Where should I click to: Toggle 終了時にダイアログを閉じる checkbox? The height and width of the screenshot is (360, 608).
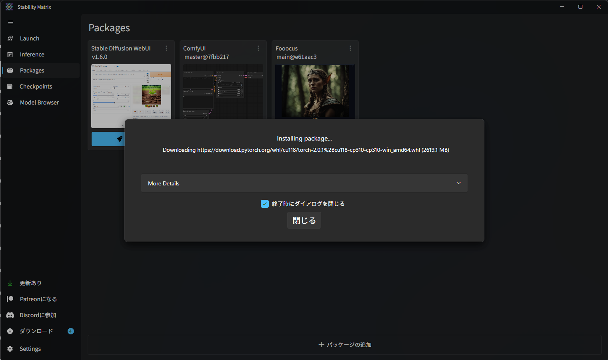pos(265,204)
